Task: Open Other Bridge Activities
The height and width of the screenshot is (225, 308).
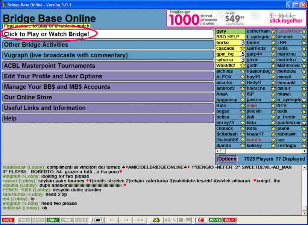Action: tap(108, 45)
